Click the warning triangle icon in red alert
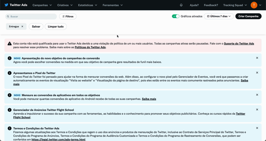This screenshot has width=266, height=141. pos(10,44)
